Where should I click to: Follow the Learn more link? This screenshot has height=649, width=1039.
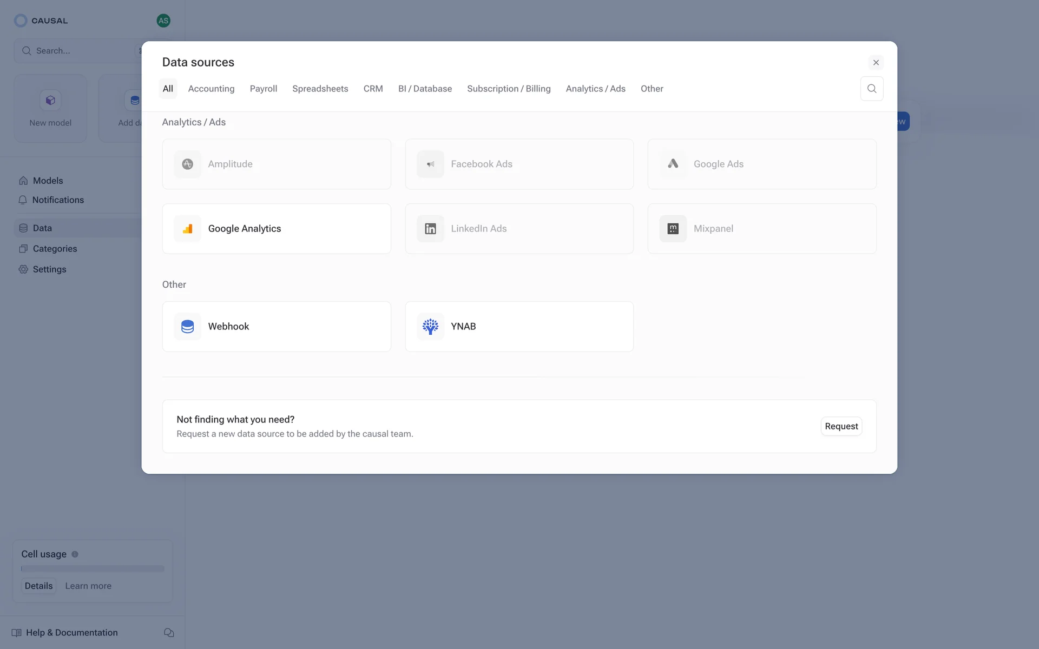pyautogui.click(x=88, y=586)
